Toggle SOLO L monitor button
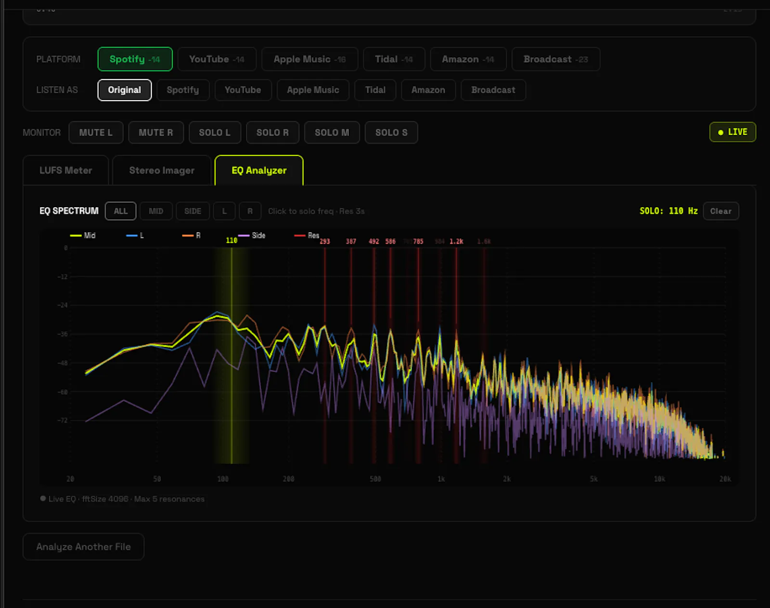The image size is (770, 608). (215, 132)
